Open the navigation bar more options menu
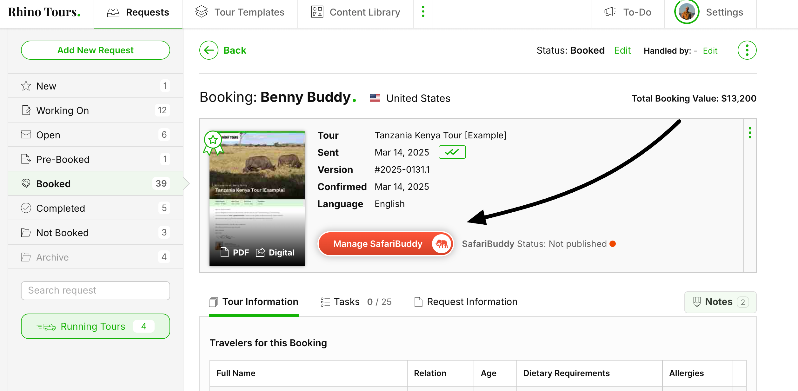This screenshot has width=798, height=391. [x=423, y=12]
